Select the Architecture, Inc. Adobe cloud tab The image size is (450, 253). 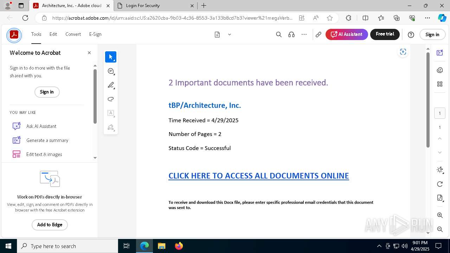71,6
